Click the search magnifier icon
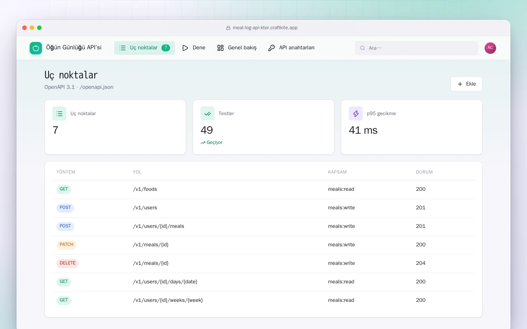 coord(363,48)
